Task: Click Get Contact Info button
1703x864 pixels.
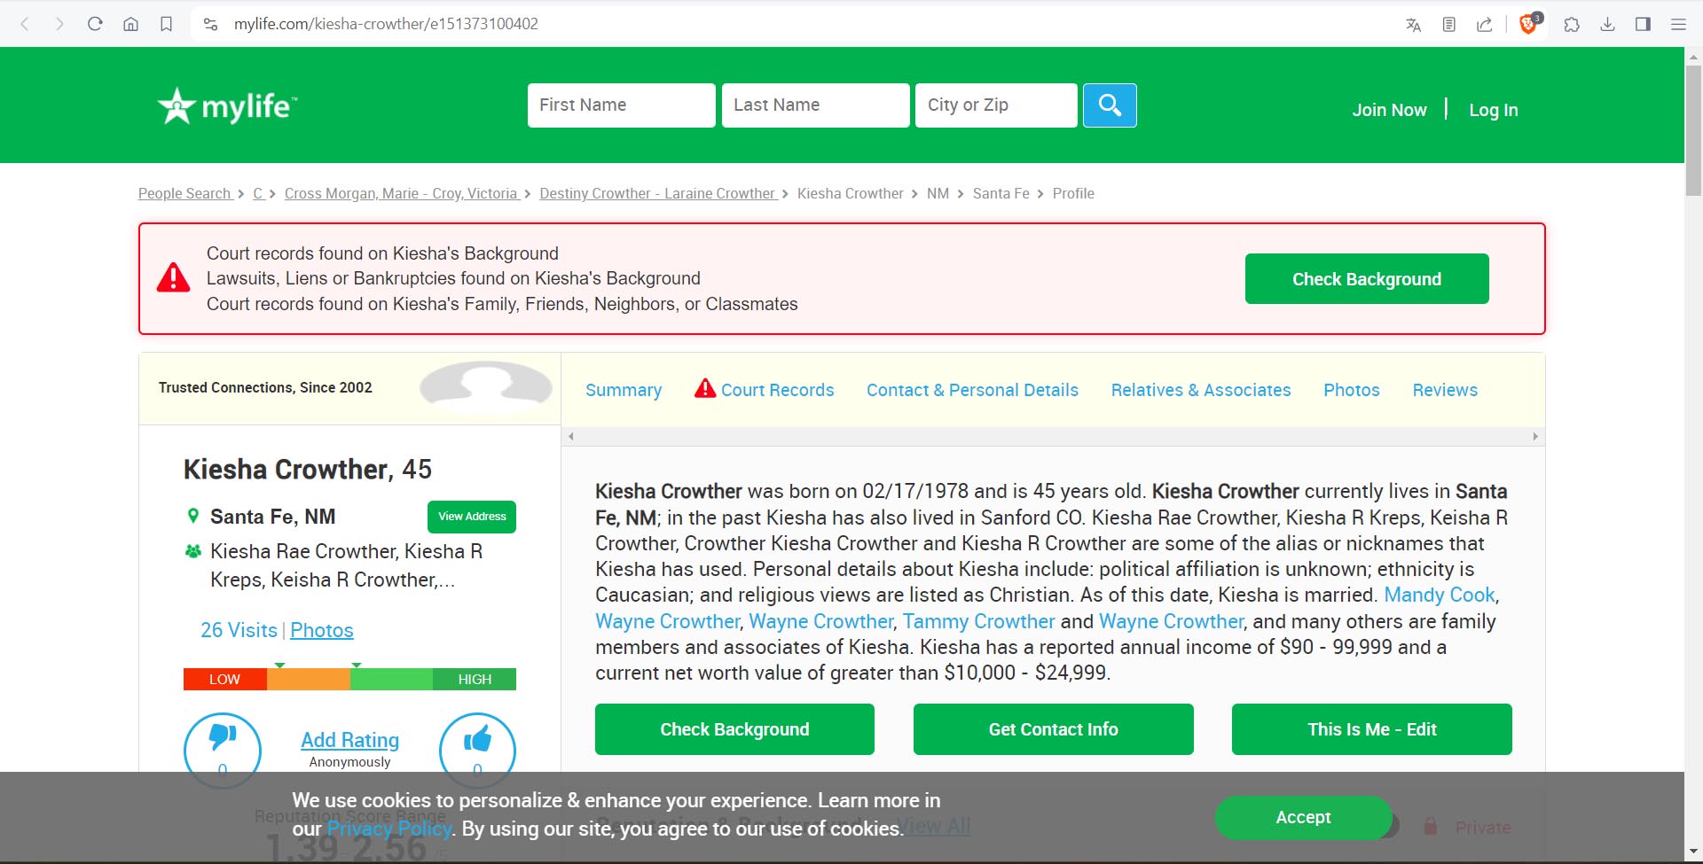Action: pos(1054,729)
